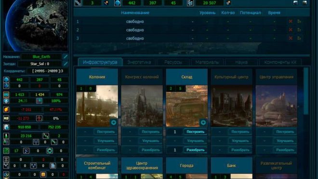Viewport: 318px width, 179px height.
Task: Click the building icon at end of queue row 2
Action: coord(299,30)
